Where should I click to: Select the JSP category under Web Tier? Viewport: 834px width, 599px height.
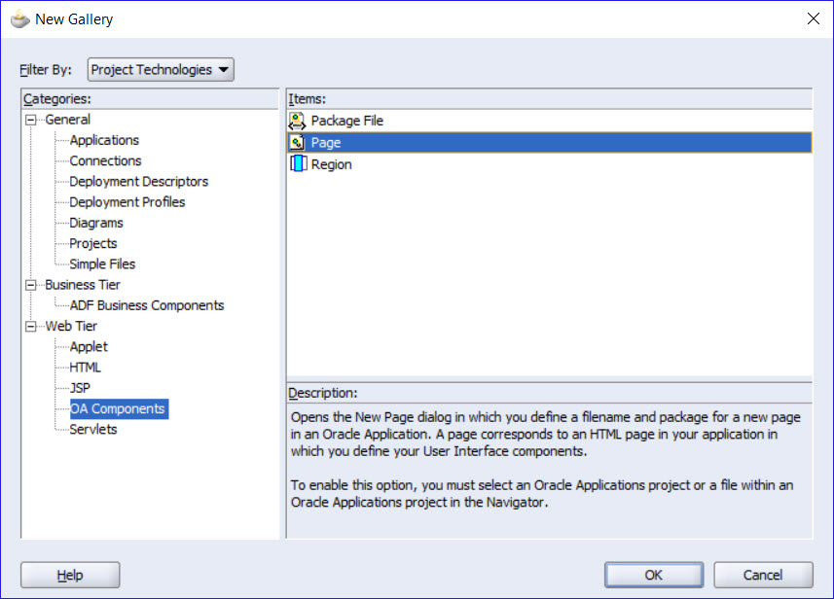click(84, 387)
